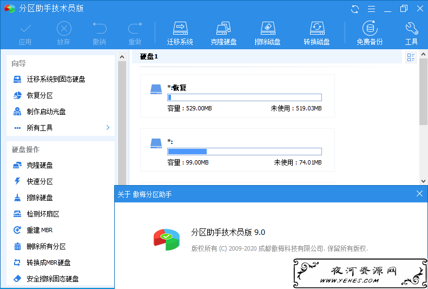Click the right panel scroll-up arrow

423,54
